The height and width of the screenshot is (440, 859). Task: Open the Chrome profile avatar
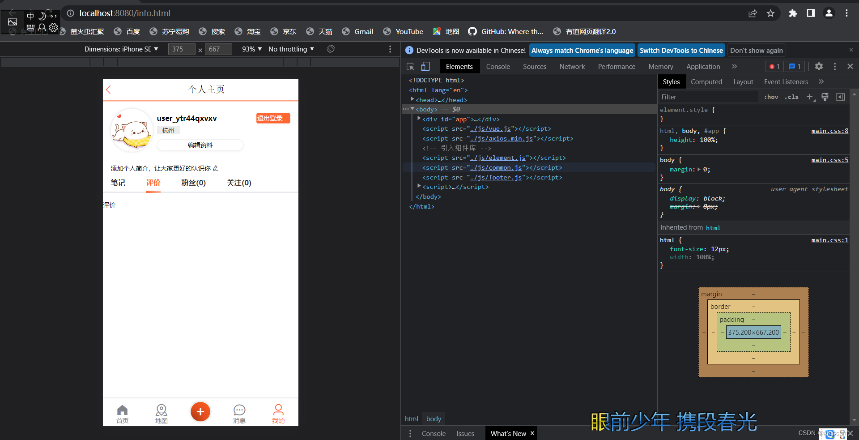[829, 13]
